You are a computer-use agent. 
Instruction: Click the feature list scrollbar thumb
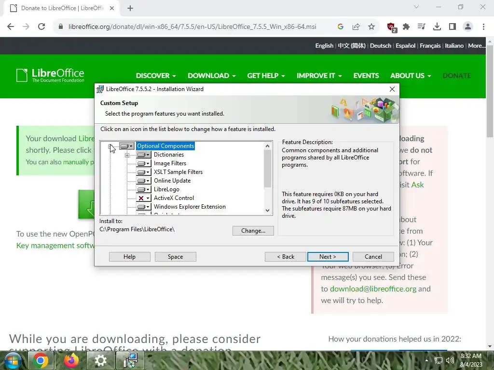267,168
